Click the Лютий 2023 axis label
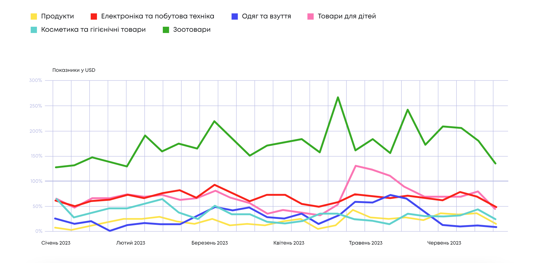The image size is (540, 263). 130,243
